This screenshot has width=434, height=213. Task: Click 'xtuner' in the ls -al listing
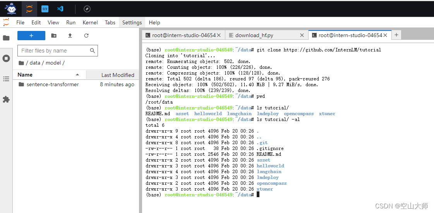click(x=264, y=189)
